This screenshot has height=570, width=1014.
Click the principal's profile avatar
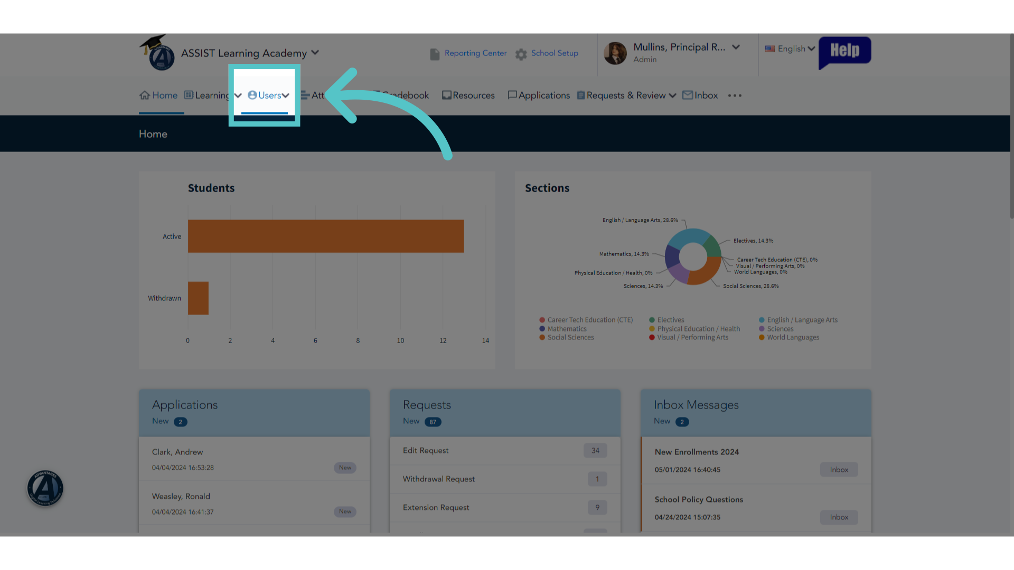615,53
